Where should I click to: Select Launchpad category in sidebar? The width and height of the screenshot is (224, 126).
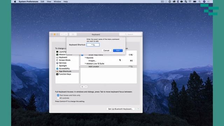67,52
